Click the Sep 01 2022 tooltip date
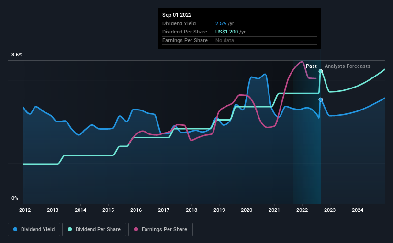The image size is (393, 243). click(x=177, y=15)
